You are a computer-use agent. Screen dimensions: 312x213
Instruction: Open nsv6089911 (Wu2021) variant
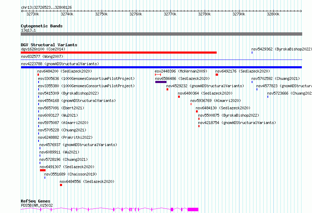tap(59, 152)
